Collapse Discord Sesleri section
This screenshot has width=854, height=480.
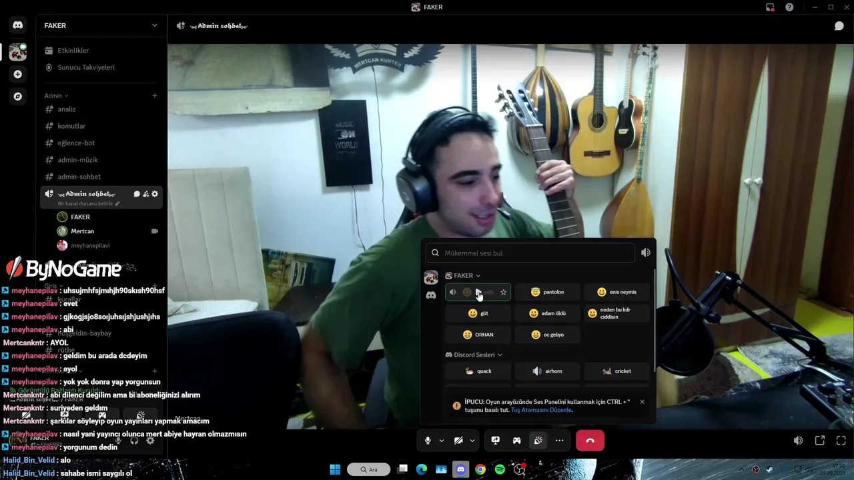click(474, 355)
